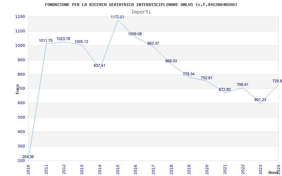Click the x-axis year label 2018
The image size is (282, 176).
pyautogui.click(x=171, y=169)
